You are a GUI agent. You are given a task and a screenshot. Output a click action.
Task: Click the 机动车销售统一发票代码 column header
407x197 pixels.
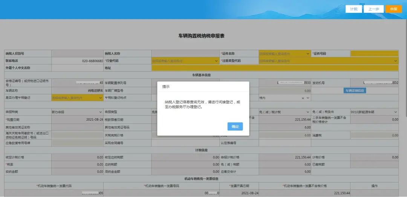54,186
